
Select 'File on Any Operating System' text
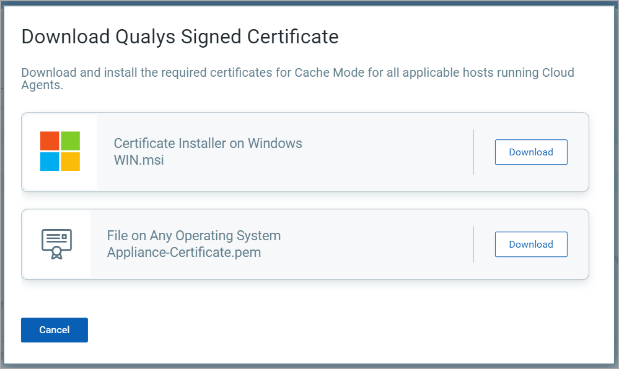tap(194, 236)
